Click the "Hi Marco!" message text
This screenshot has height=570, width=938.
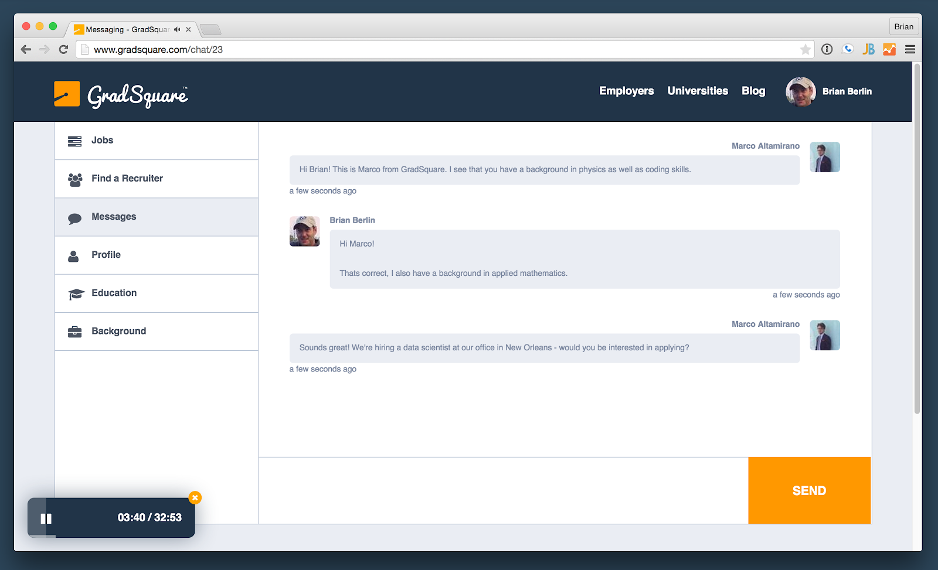click(357, 244)
